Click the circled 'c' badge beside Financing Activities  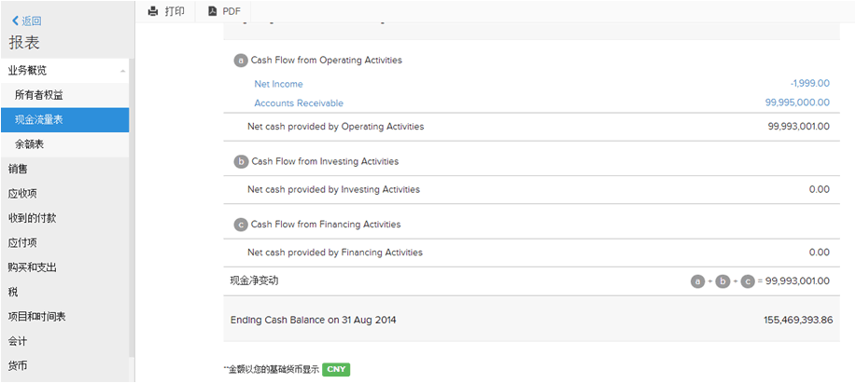[x=241, y=225]
